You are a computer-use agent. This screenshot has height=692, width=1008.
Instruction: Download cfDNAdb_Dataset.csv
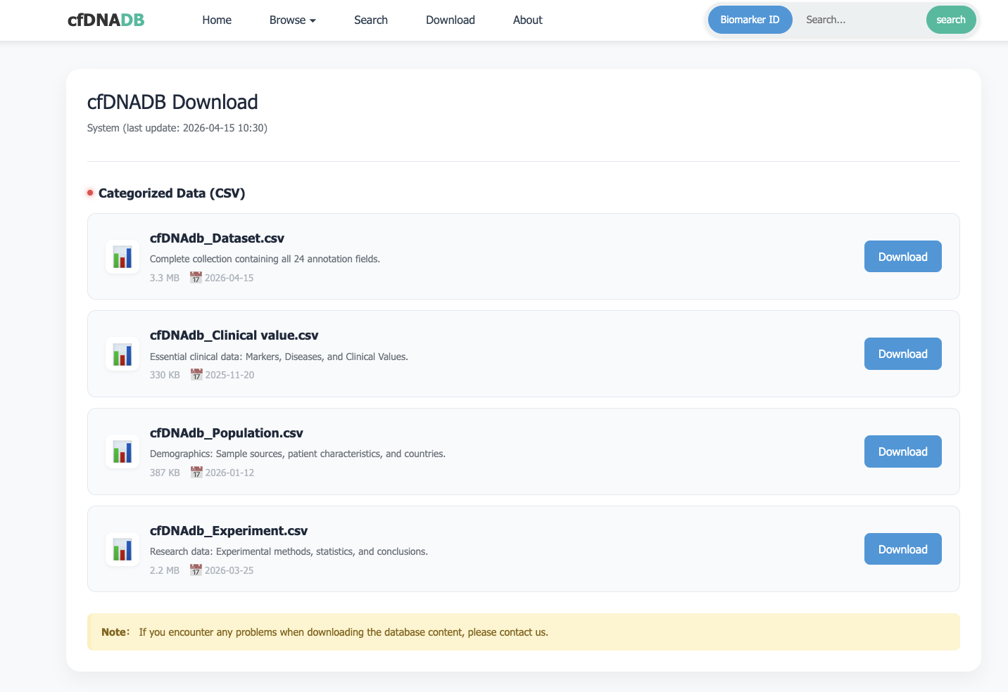pos(903,257)
